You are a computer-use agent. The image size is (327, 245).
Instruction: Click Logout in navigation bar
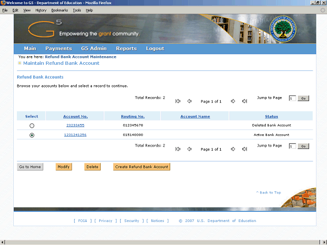pyautogui.click(x=155, y=48)
